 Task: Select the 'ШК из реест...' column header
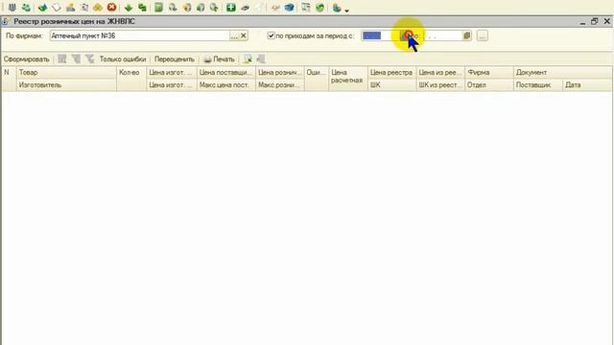[x=440, y=85]
